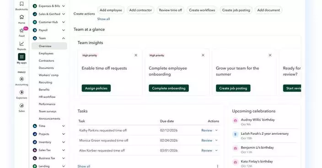Open dropdown beside Alex Korber Review
Image resolution: width=322 pixels, height=168 pixels.
pyautogui.click(x=216, y=150)
